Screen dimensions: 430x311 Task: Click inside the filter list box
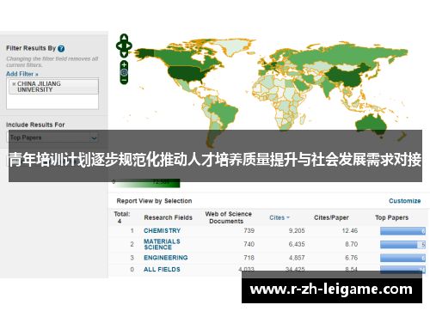point(52,94)
